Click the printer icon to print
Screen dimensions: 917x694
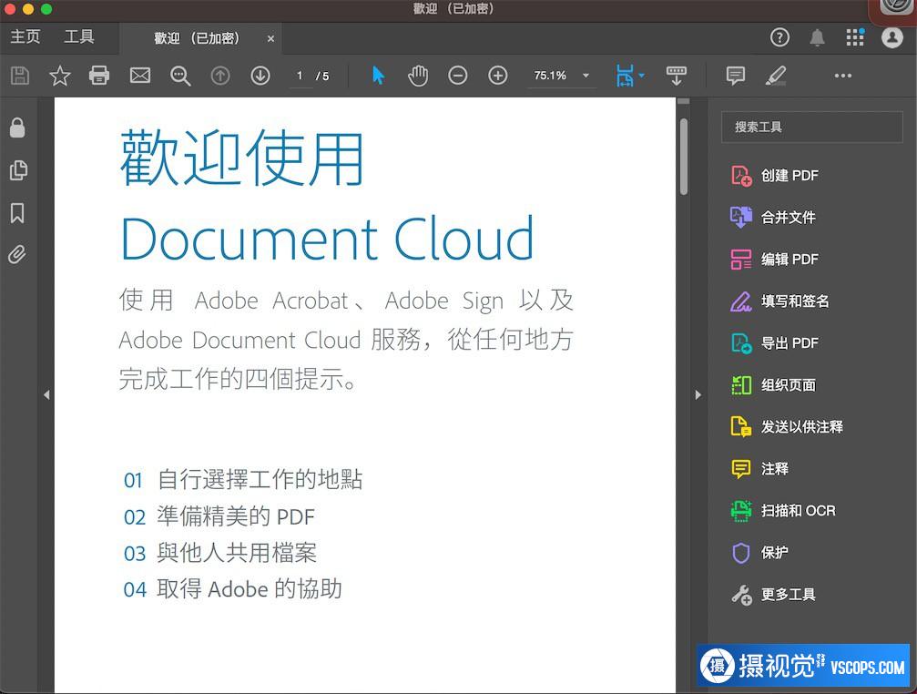point(99,76)
